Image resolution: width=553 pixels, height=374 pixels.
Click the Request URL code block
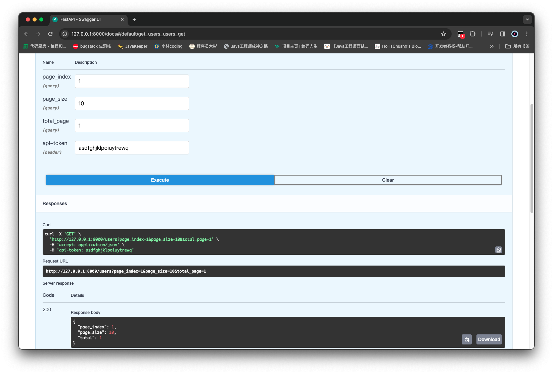(x=274, y=271)
